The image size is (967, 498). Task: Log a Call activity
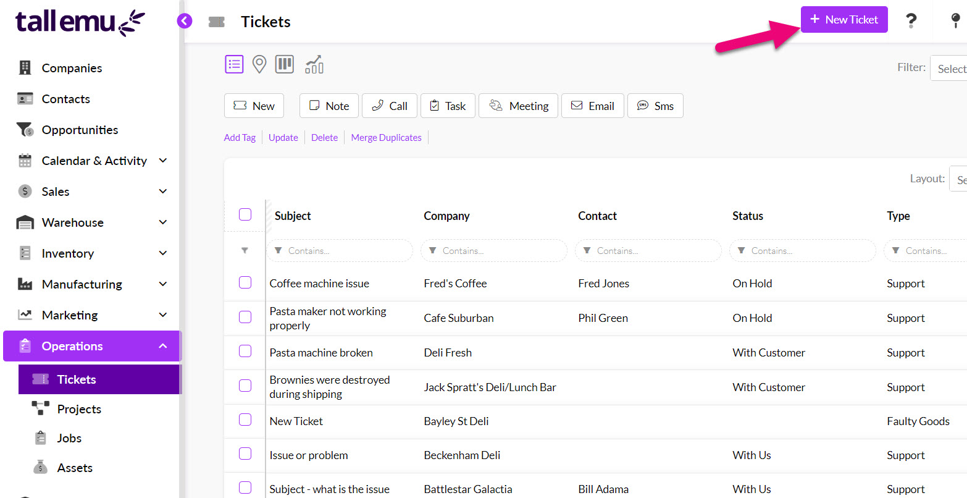point(390,106)
